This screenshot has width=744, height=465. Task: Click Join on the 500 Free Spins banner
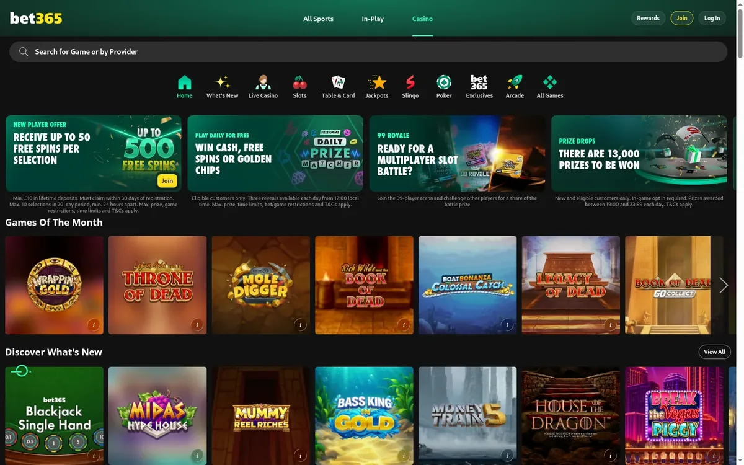click(x=167, y=181)
